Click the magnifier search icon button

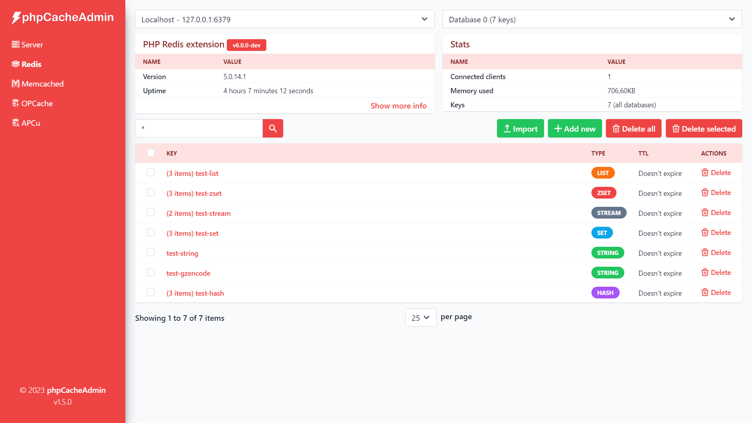[x=273, y=128]
